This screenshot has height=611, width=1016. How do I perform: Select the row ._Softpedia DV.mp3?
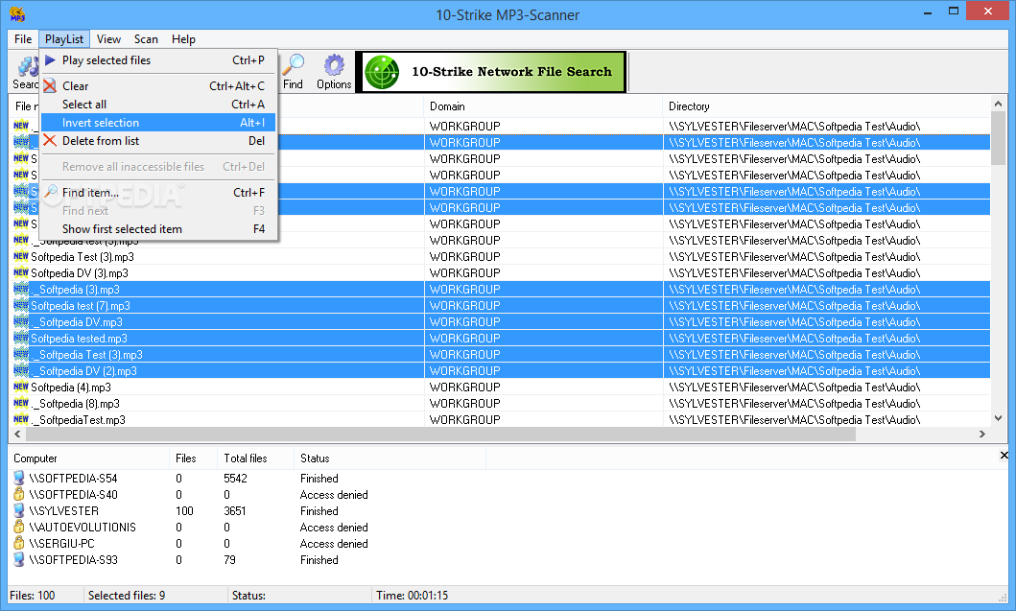click(501, 322)
